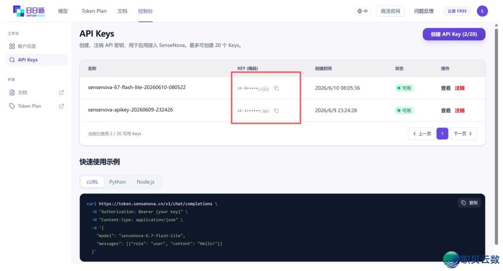Open 问题反馈 feedback link
503x271 pixels.
(x=423, y=11)
